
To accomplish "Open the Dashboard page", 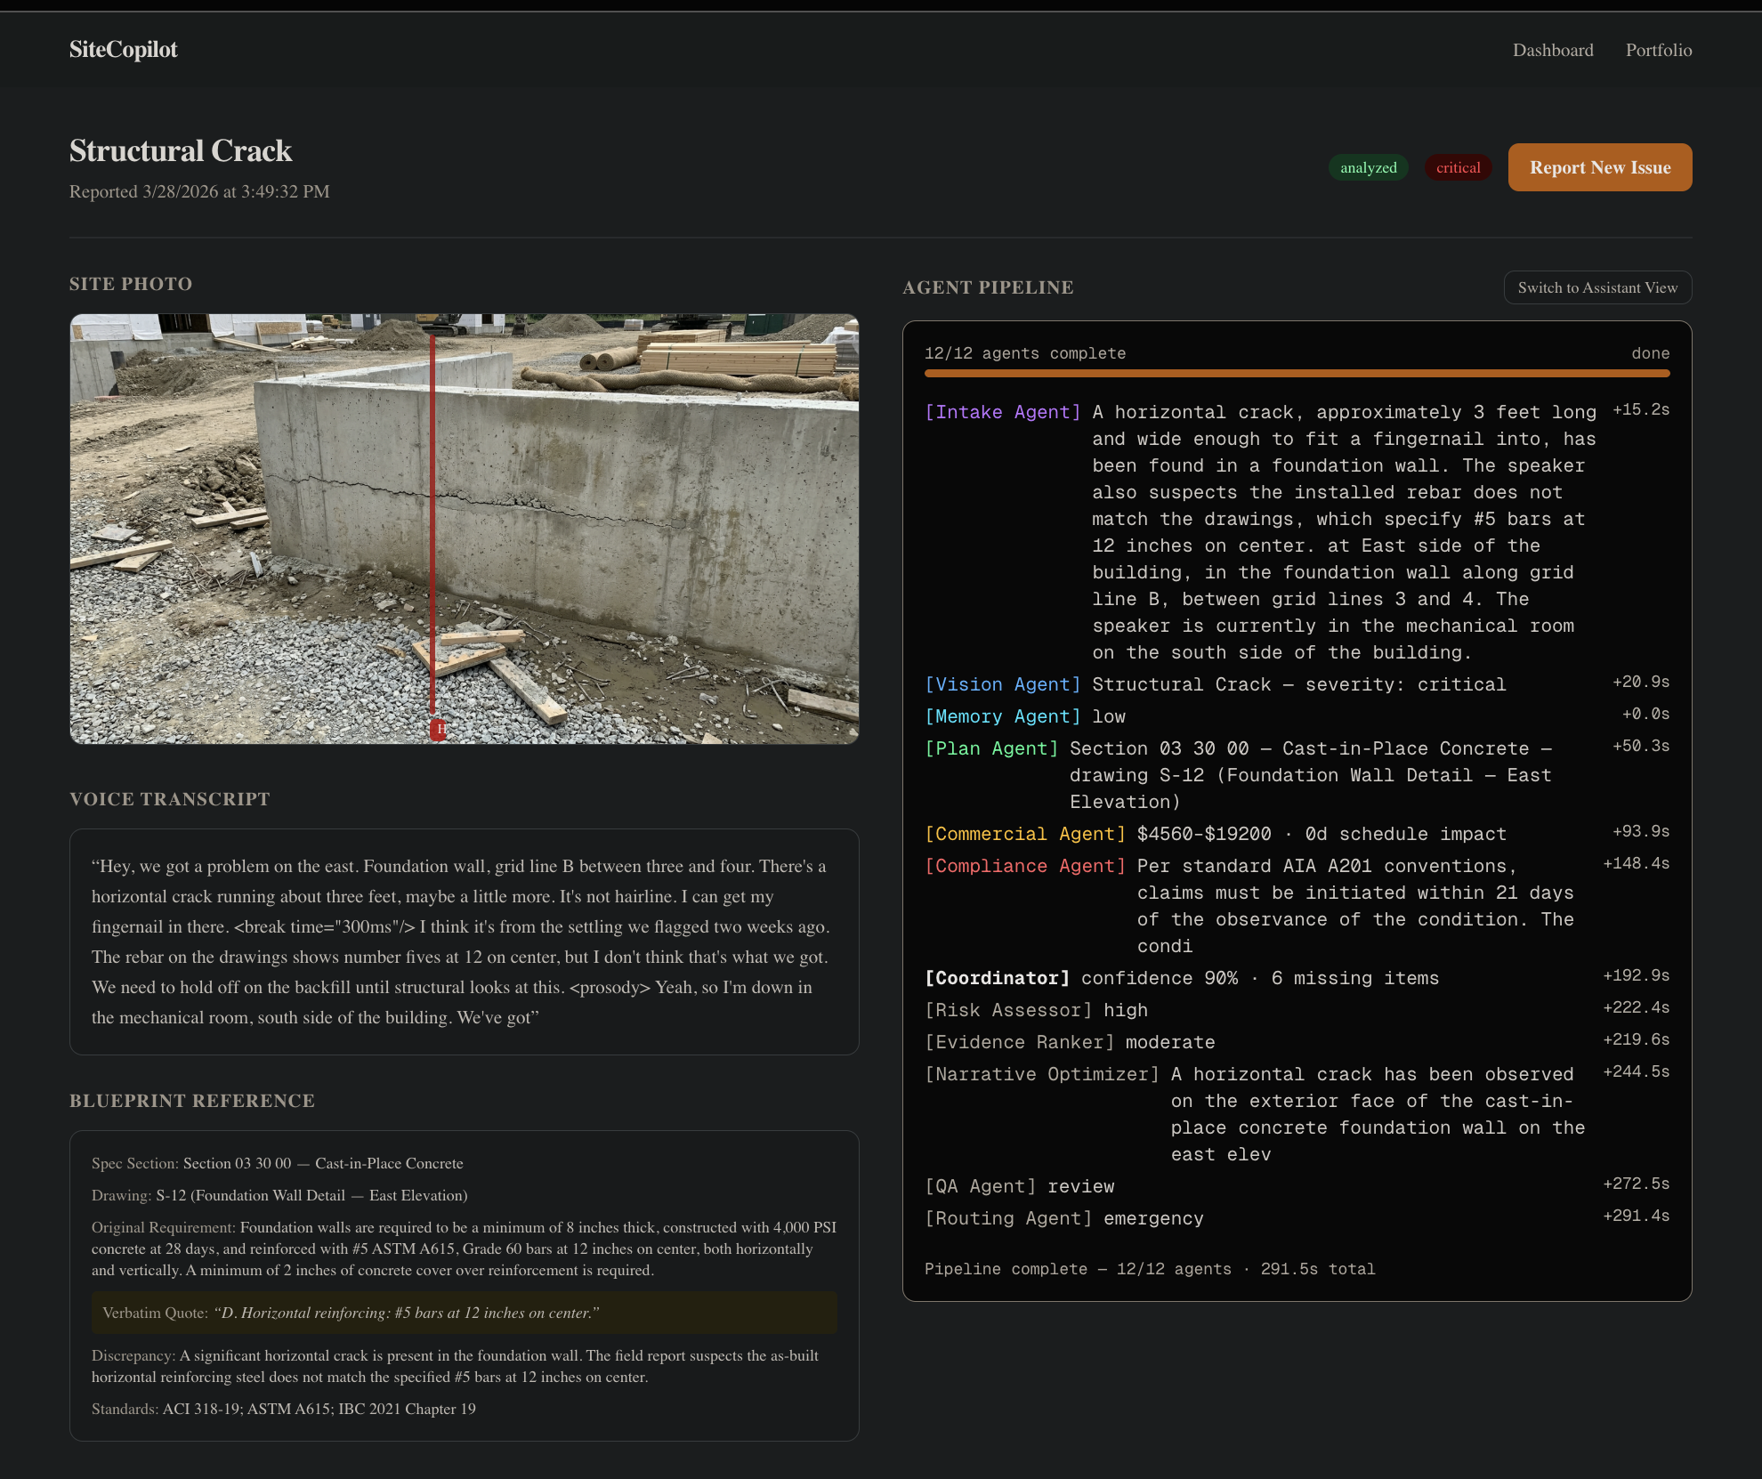I will tap(1552, 50).
